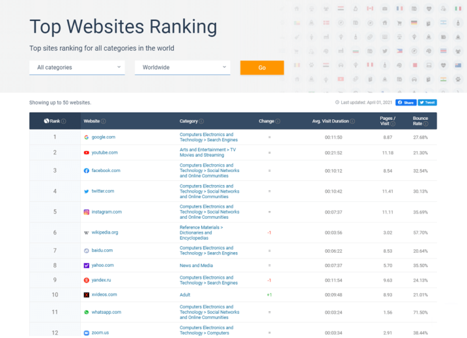The image size is (467, 338).
Task: Open the All categories dropdown
Action: [77, 68]
